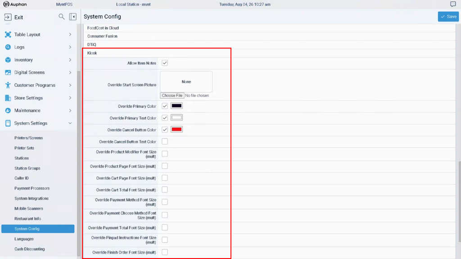The width and height of the screenshot is (461, 259).
Task: Click the Digital Screens icon
Action: (x=8, y=72)
